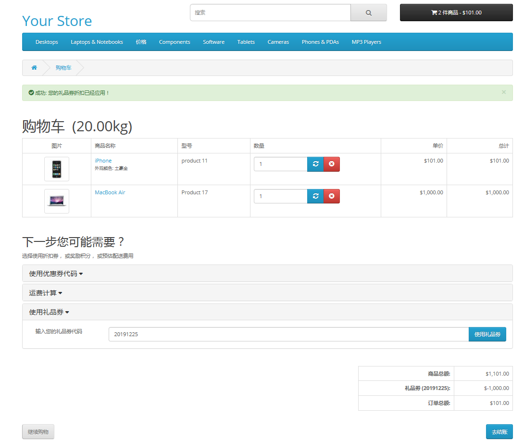Open the cart summary button showing $101.00
This screenshot has width=524, height=441.
456,13
